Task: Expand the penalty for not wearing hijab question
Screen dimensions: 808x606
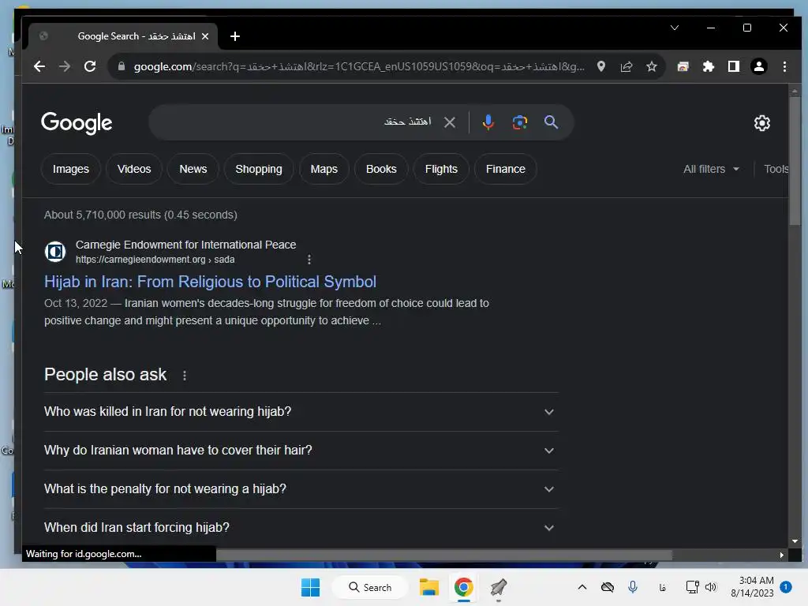Action: coord(301,489)
